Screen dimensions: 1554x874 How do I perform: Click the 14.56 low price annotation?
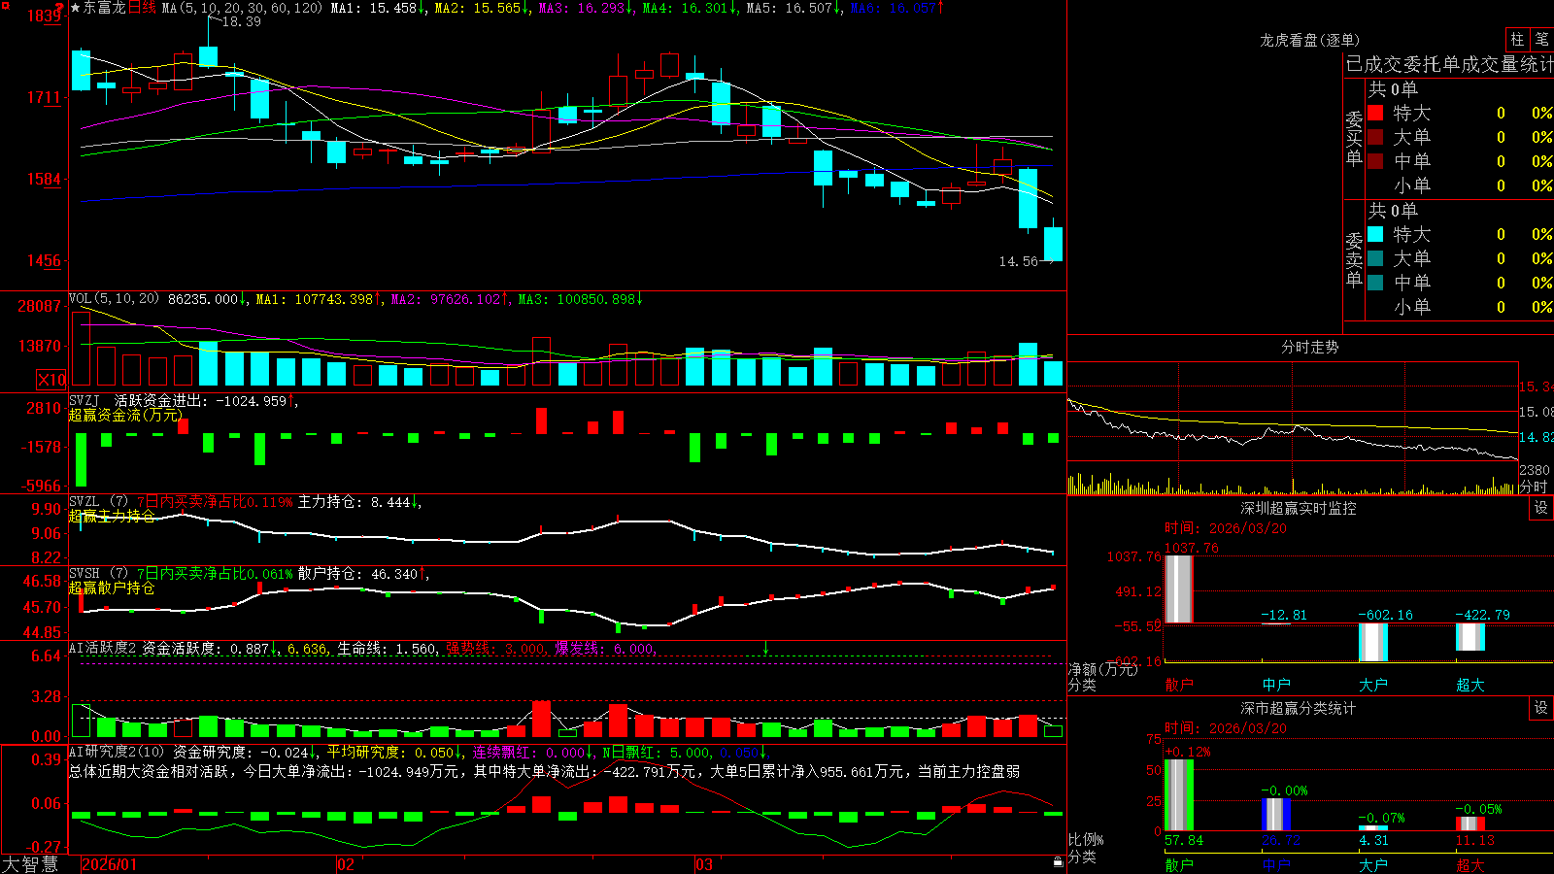[1019, 261]
